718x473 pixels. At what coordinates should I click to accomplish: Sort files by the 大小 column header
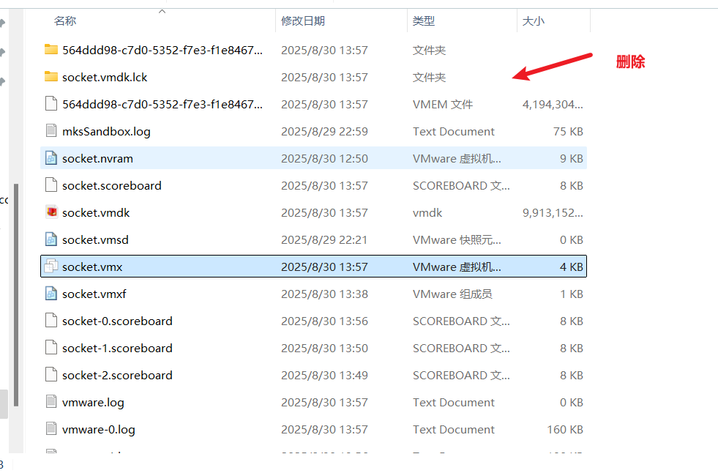coord(533,21)
